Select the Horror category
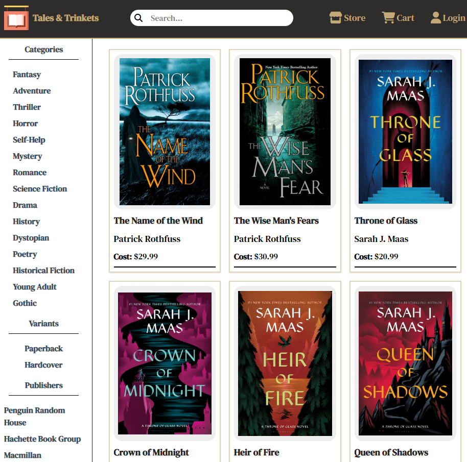The image size is (467, 462). [26, 124]
